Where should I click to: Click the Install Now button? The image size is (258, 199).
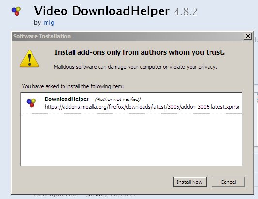click(x=190, y=182)
